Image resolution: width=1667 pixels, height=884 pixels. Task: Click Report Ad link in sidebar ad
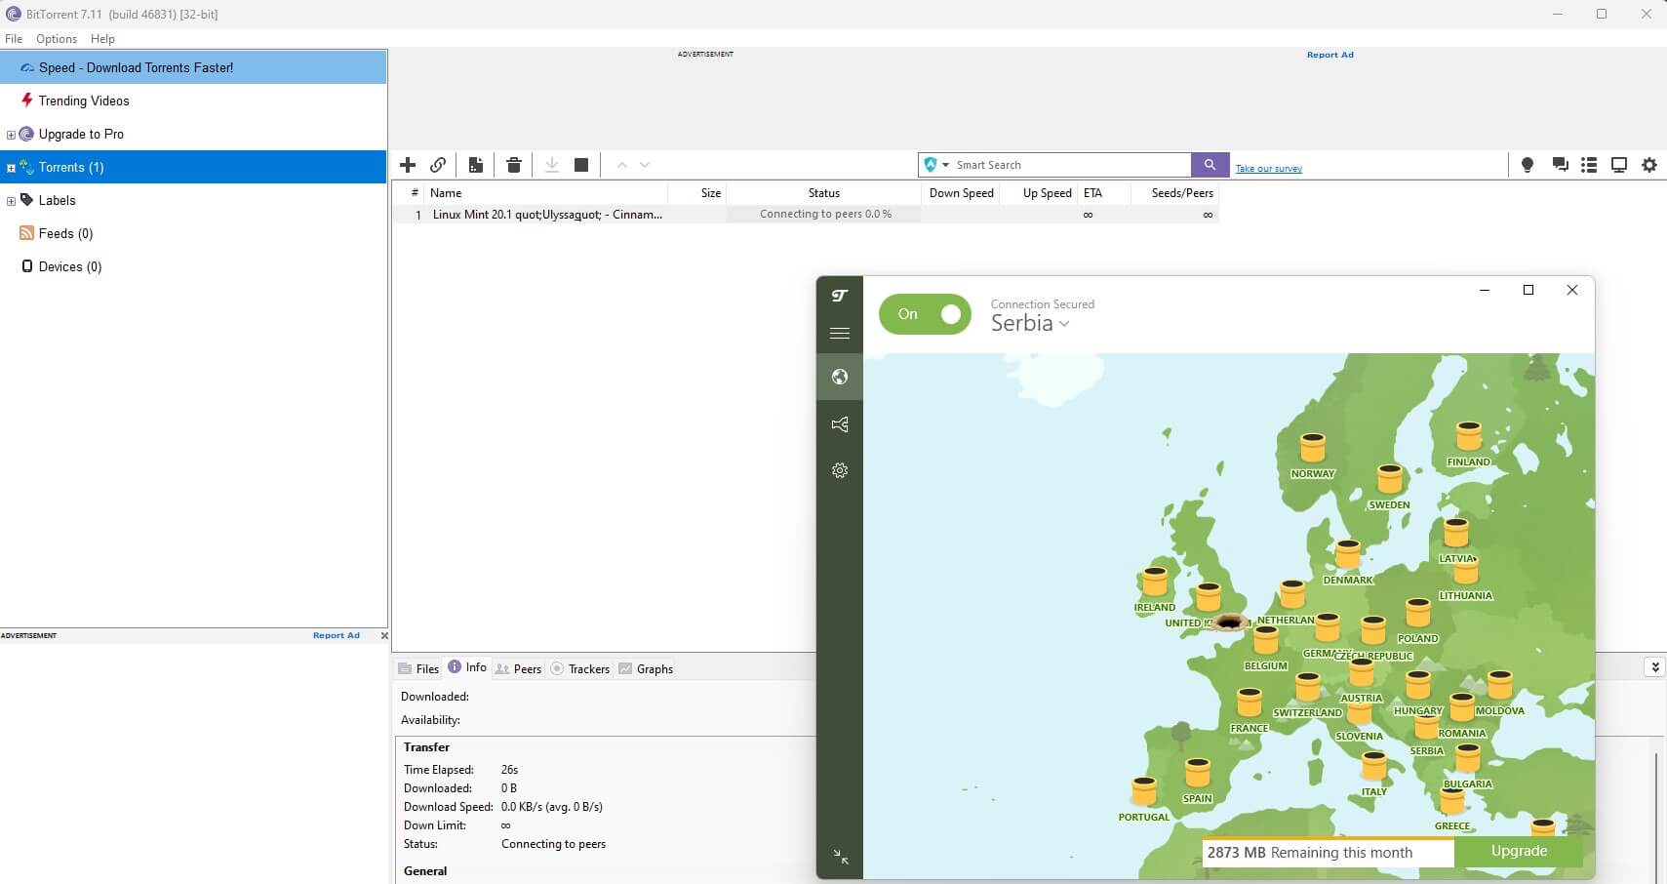click(x=337, y=635)
